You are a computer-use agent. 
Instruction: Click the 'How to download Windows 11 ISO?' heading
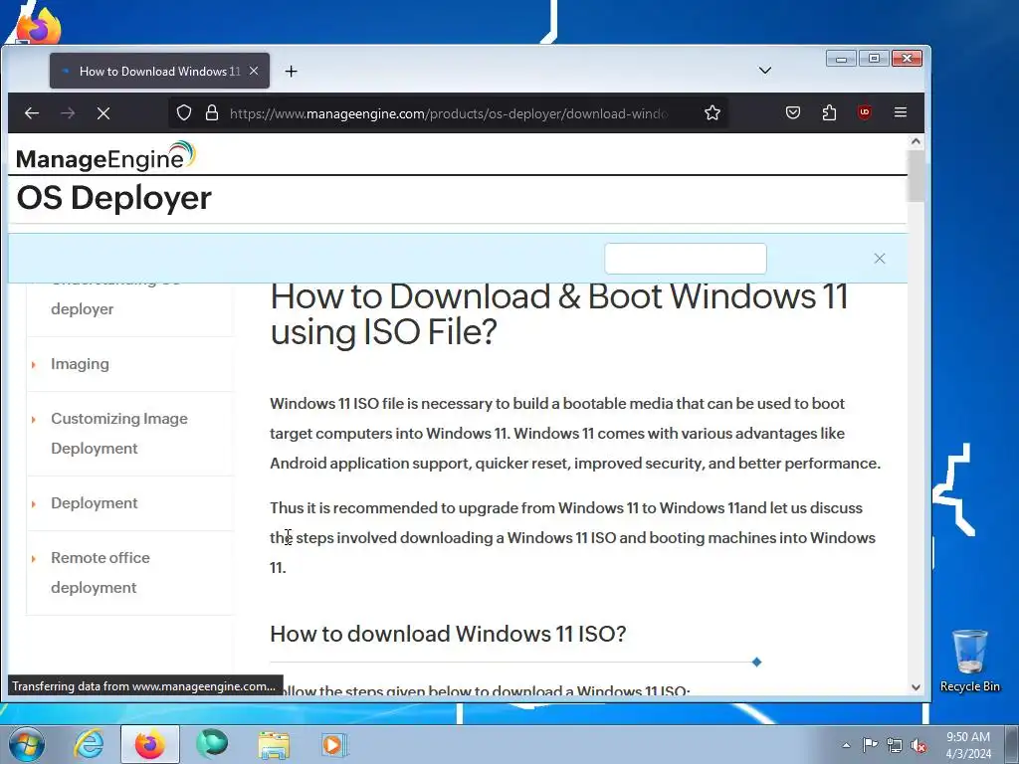tap(448, 634)
